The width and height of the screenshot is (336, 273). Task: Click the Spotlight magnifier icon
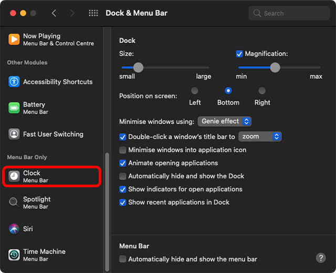(14, 202)
